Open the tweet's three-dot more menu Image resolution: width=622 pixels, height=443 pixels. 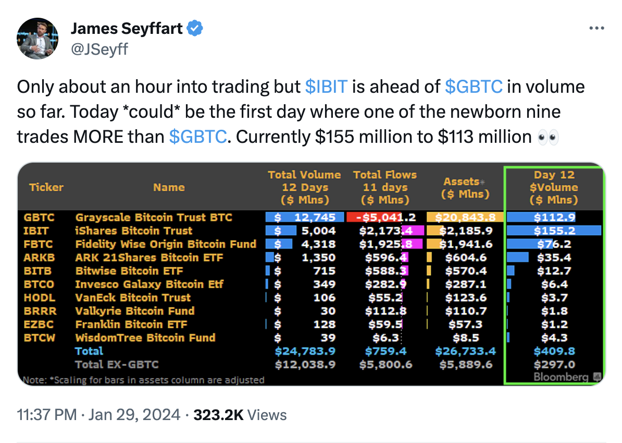pos(596,29)
